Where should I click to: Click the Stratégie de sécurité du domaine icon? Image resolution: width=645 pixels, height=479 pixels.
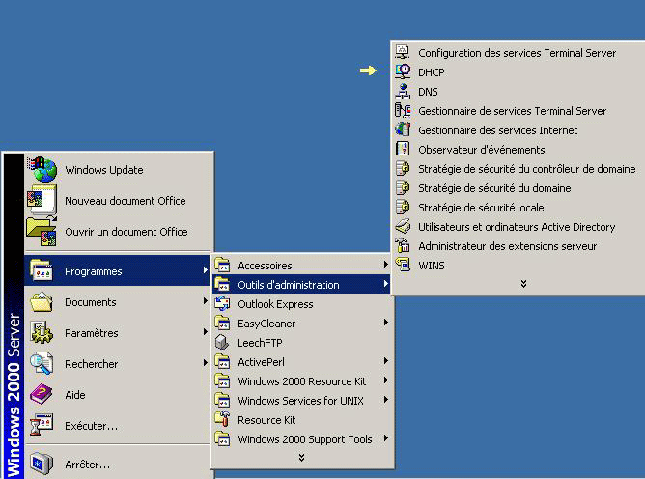(403, 187)
